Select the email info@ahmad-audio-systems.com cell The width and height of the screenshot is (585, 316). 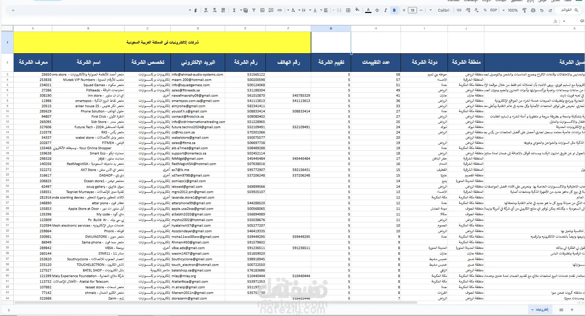[198, 75]
